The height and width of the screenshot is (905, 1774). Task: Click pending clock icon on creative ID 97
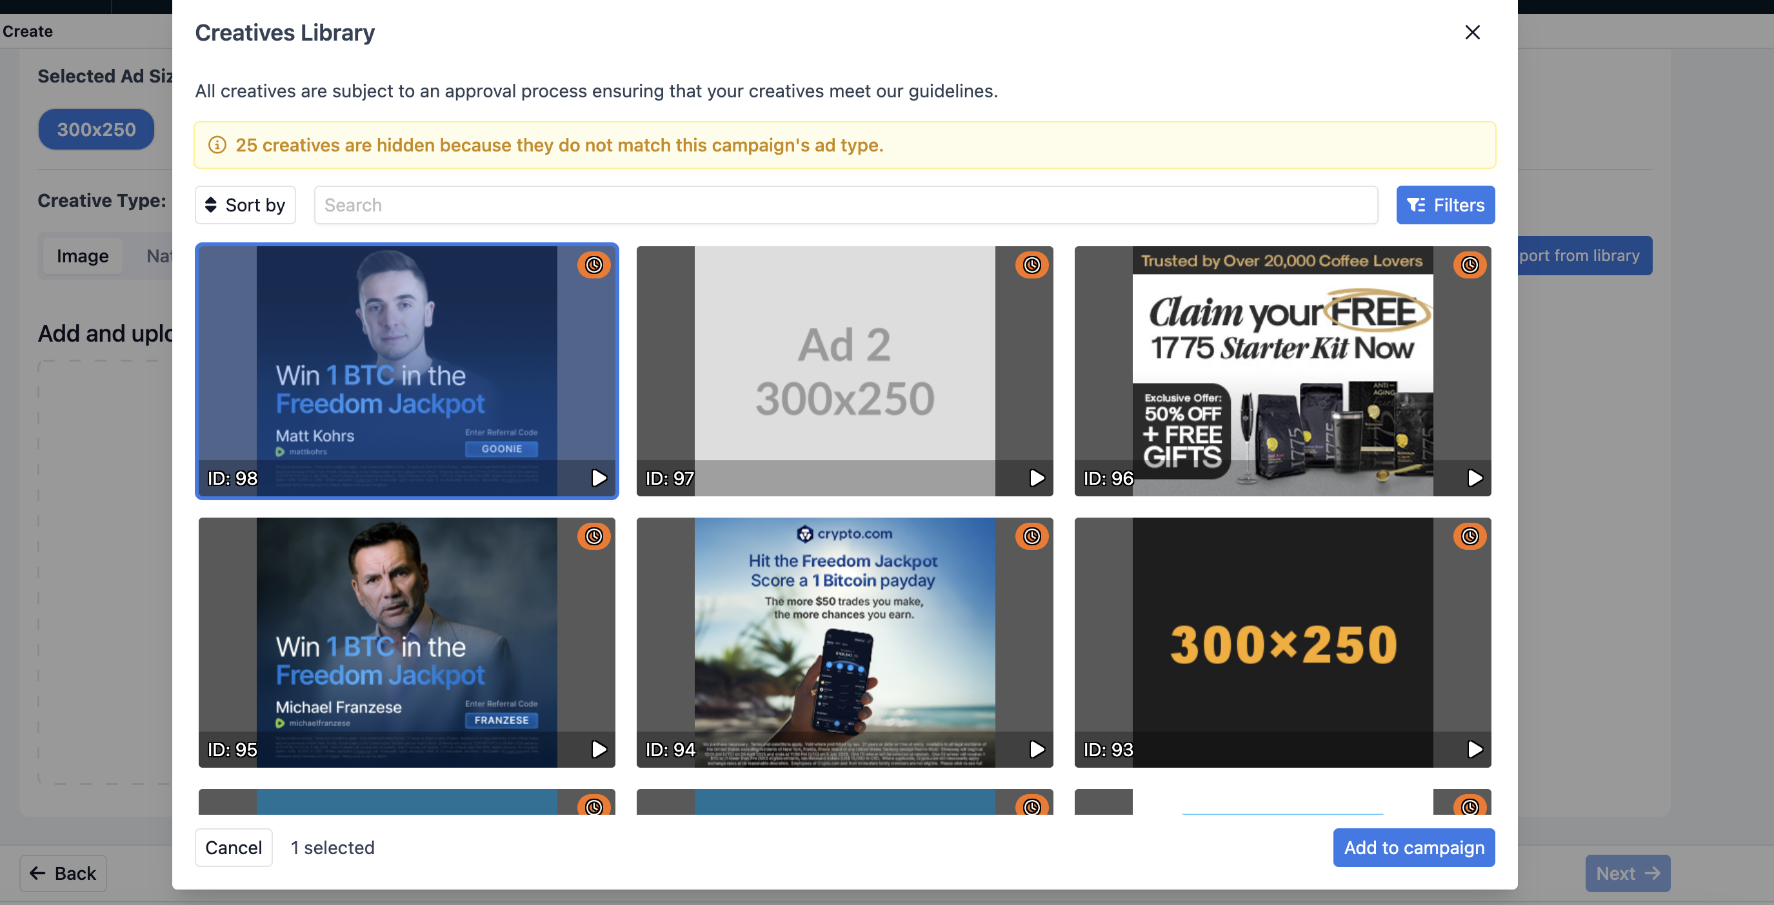pyautogui.click(x=1032, y=265)
